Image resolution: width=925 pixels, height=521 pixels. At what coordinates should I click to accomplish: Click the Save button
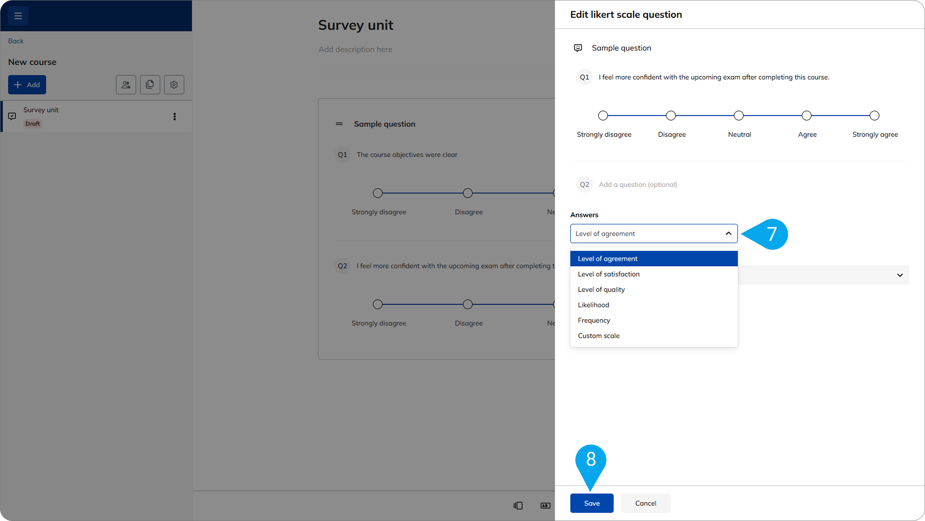click(591, 503)
